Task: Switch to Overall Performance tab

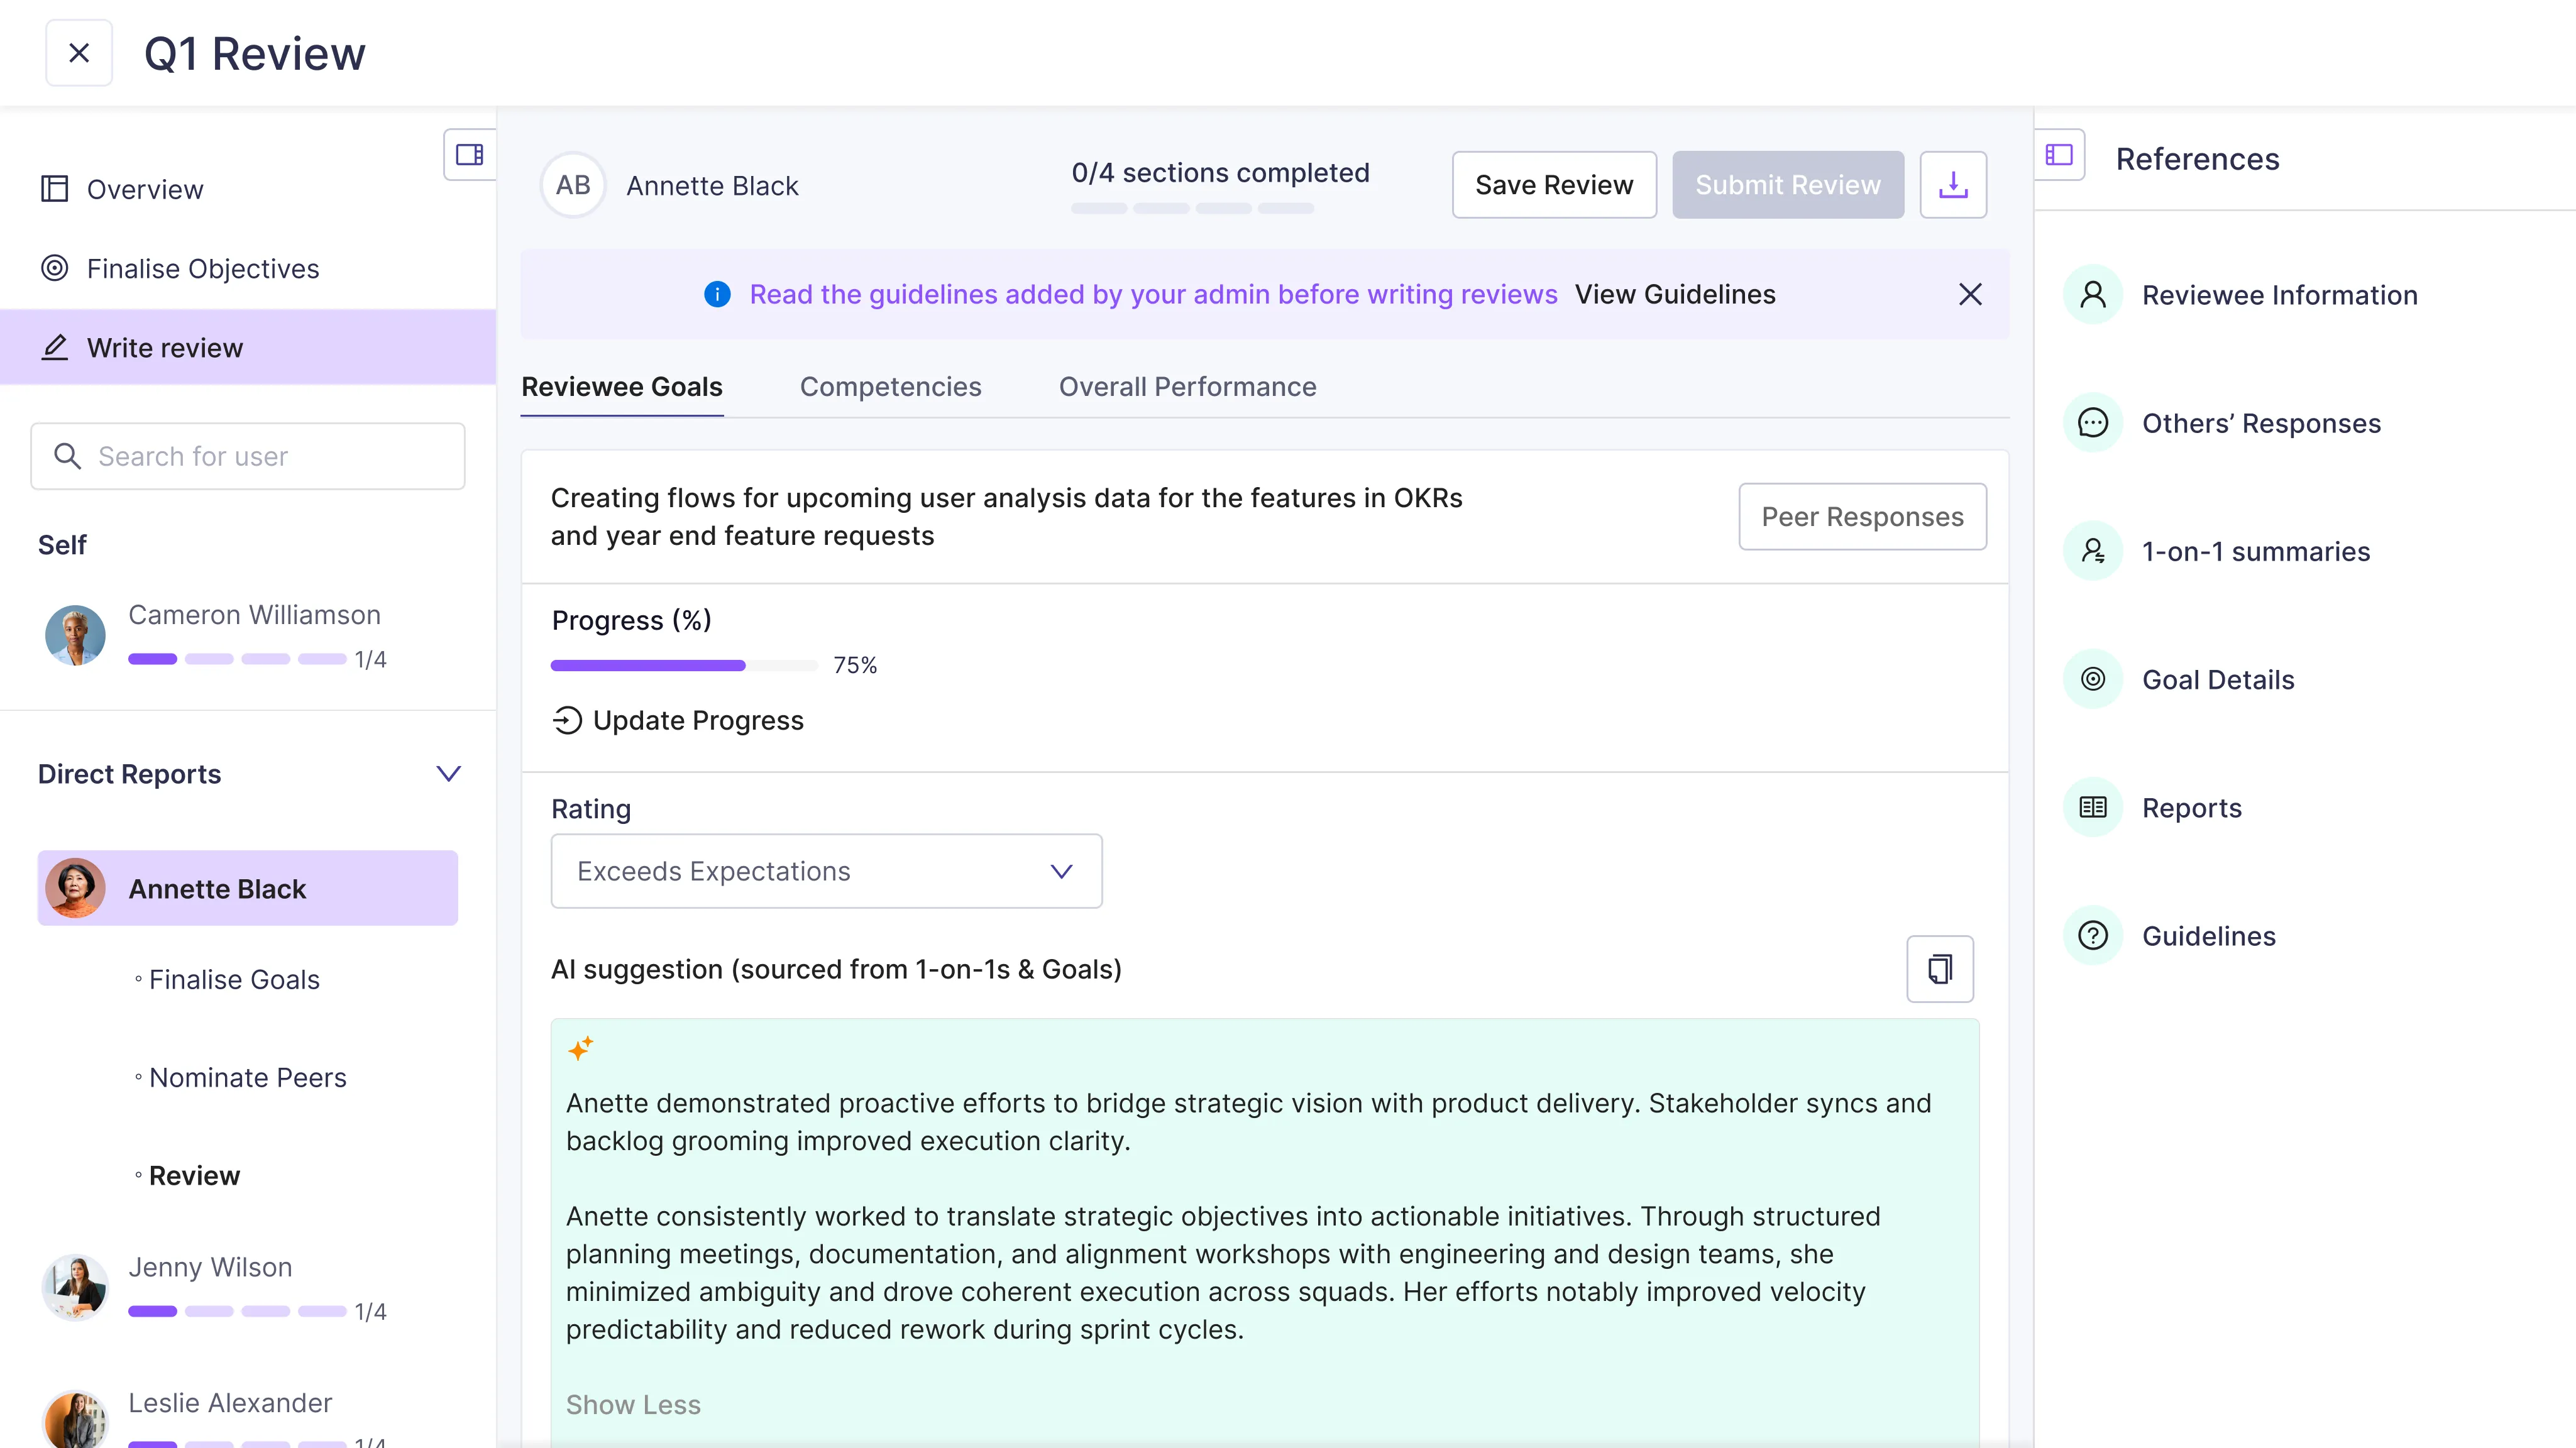Action: click(x=1188, y=387)
